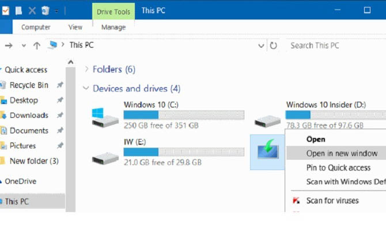
Task: Maximize the This PC window
Action: pyautogui.click(x=367, y=10)
